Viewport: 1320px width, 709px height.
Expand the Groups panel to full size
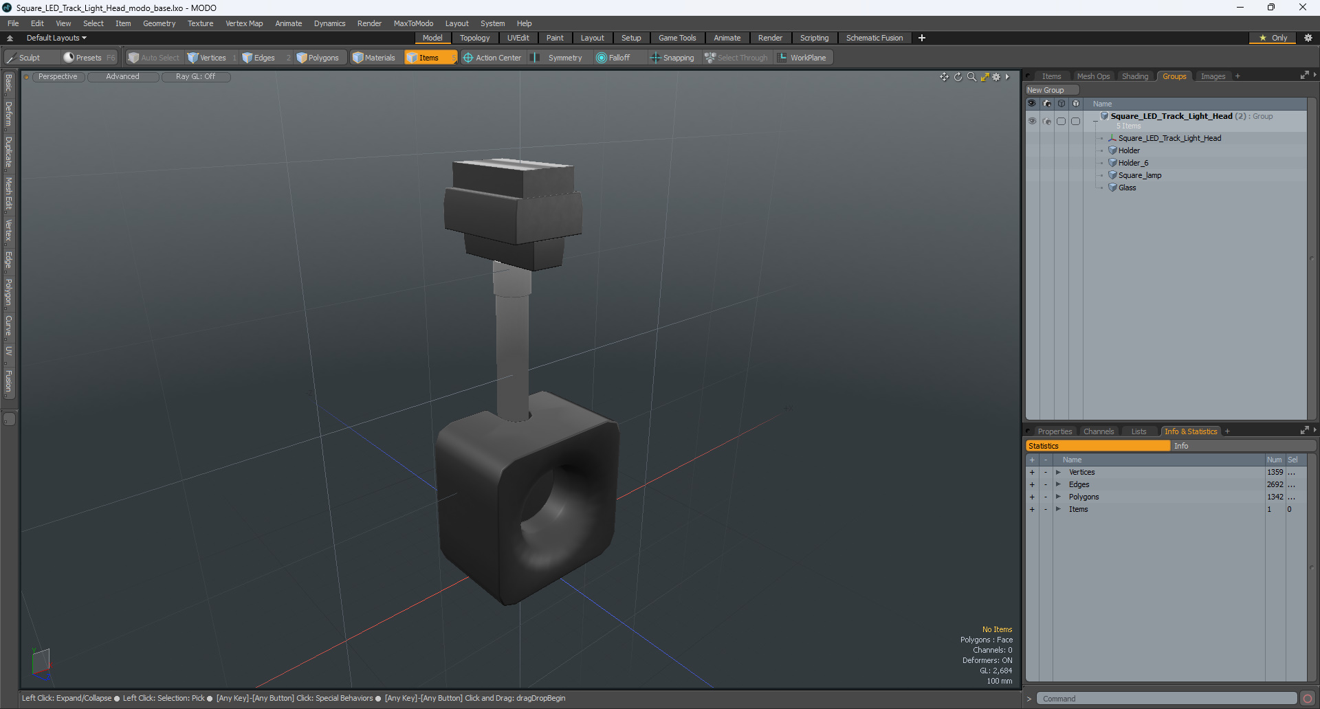[1304, 76]
